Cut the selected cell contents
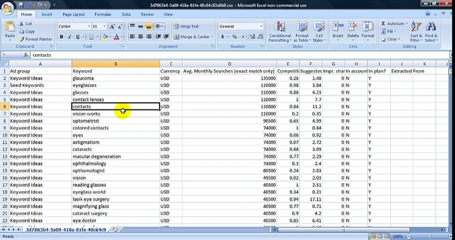 click(x=25, y=24)
